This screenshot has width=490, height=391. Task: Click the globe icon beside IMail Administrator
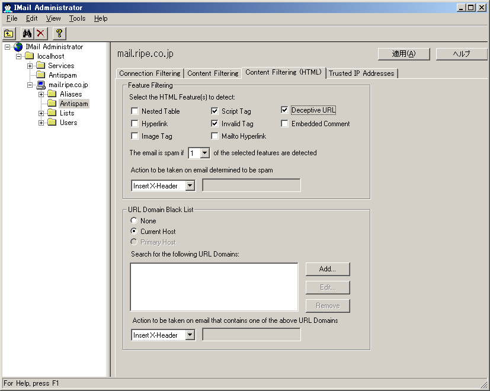pos(18,47)
